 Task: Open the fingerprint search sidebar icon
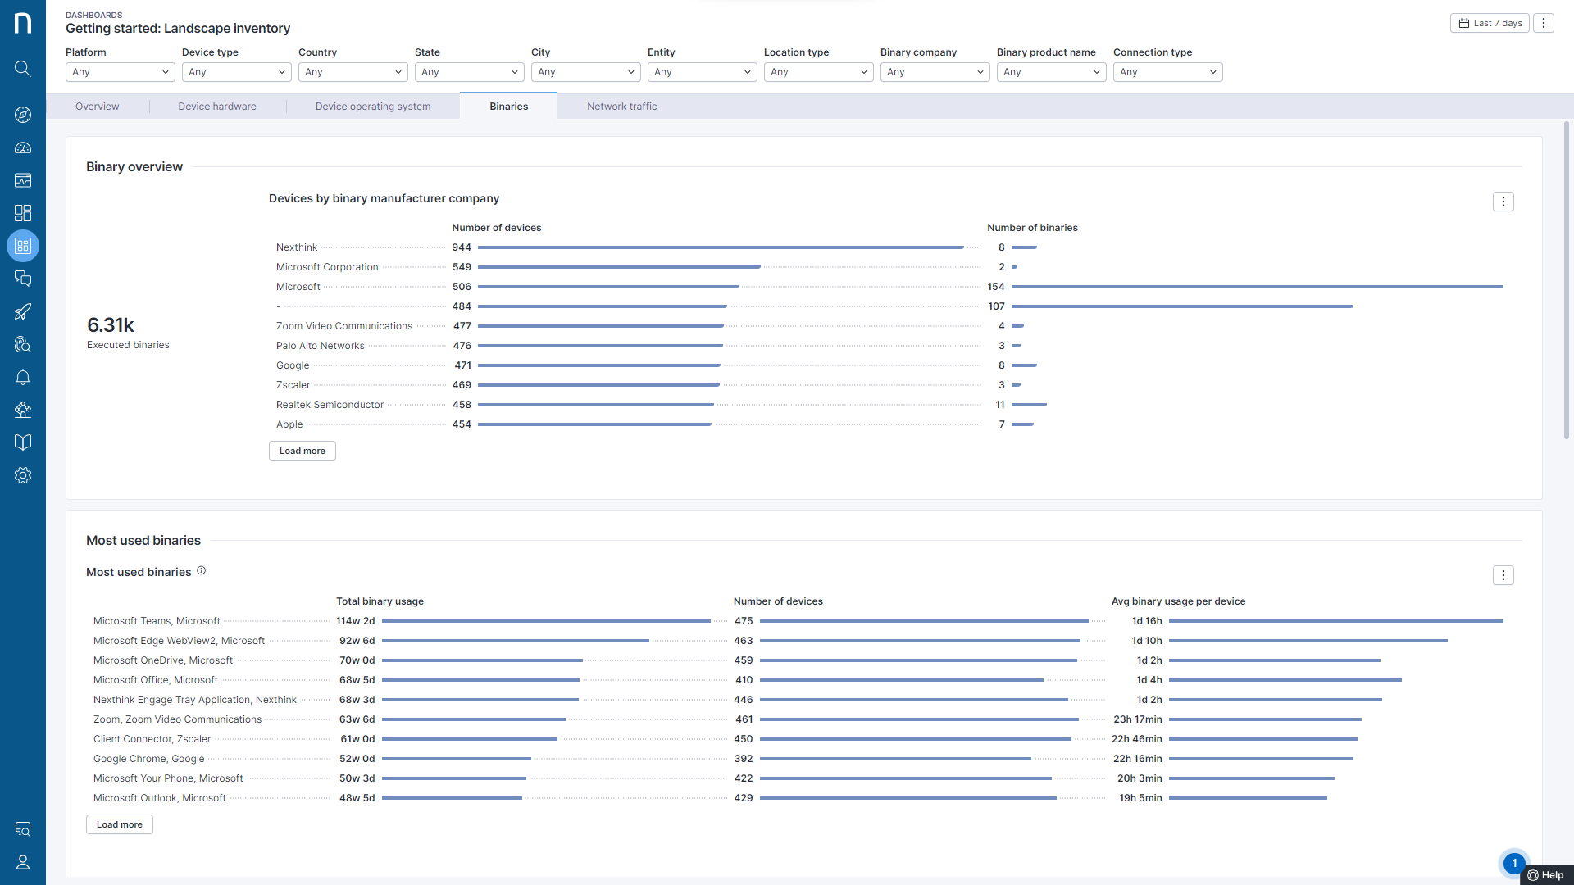pos(23,344)
